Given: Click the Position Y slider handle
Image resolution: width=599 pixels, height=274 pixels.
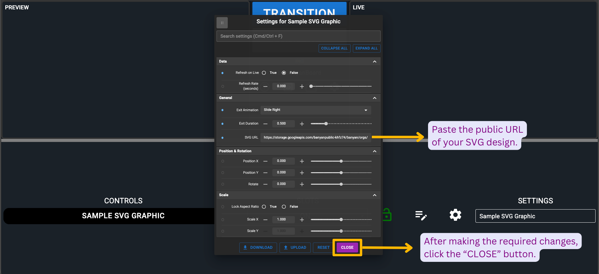Looking at the screenshot, I should [x=341, y=173].
